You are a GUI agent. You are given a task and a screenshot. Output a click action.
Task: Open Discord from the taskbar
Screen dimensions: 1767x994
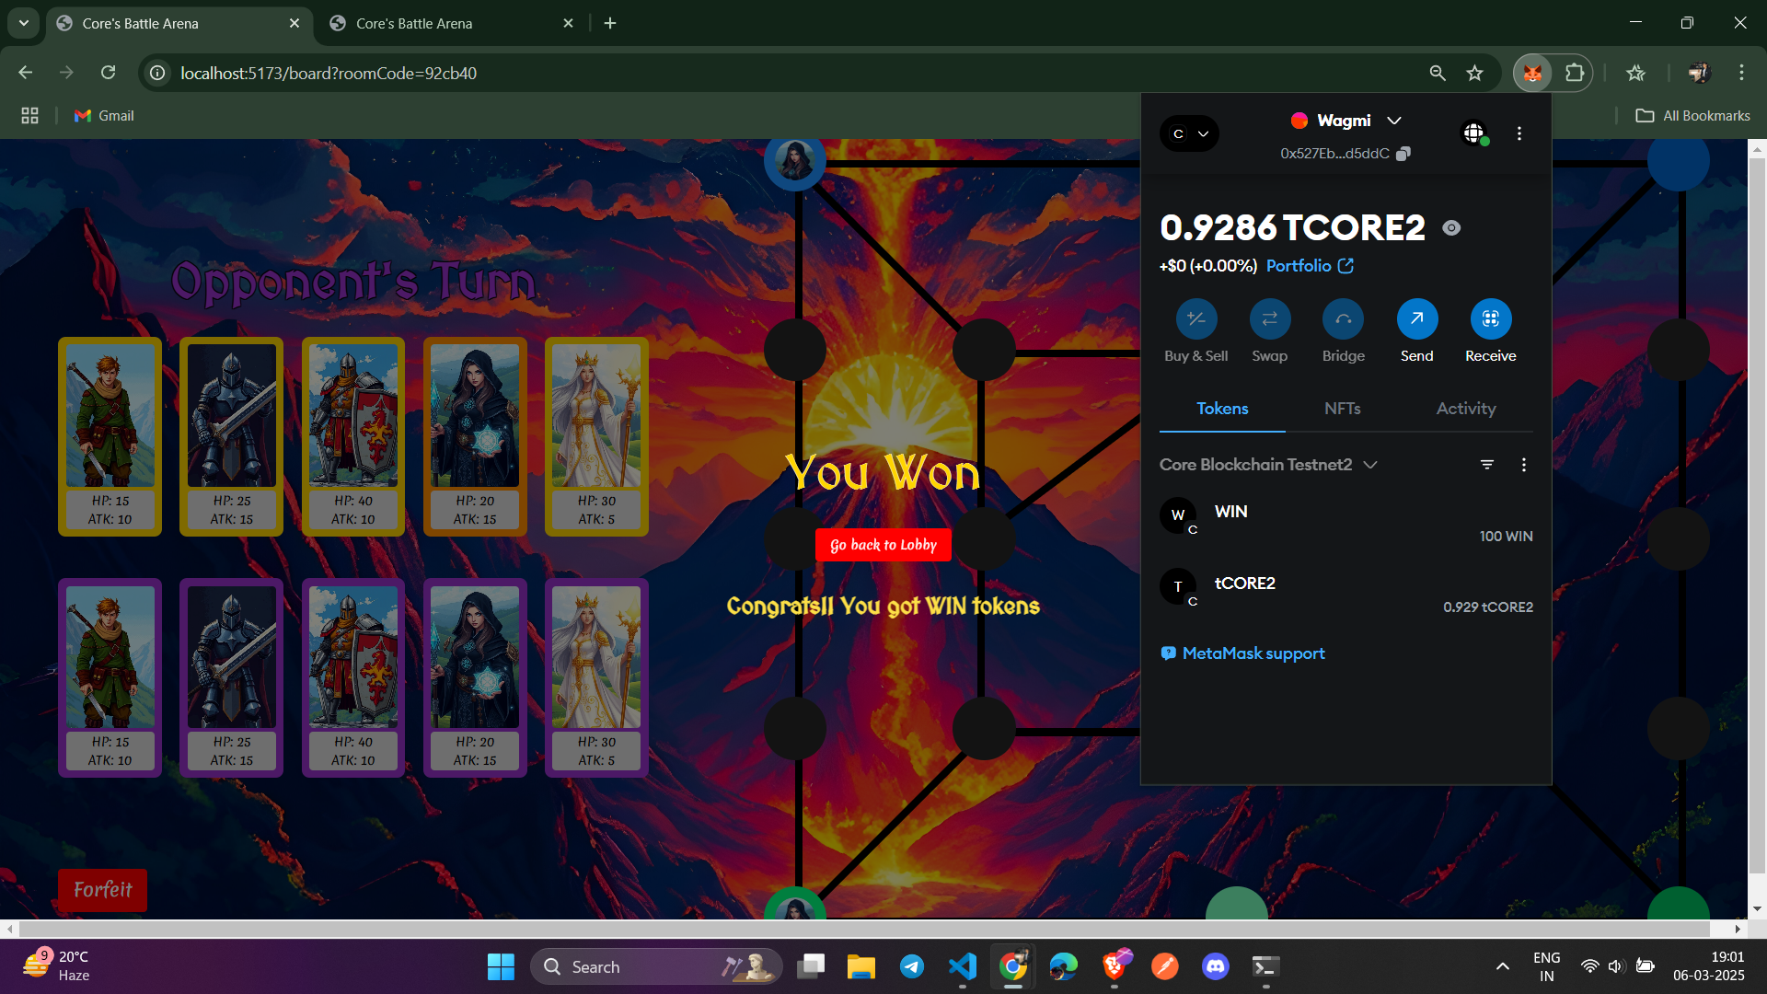[1216, 966]
